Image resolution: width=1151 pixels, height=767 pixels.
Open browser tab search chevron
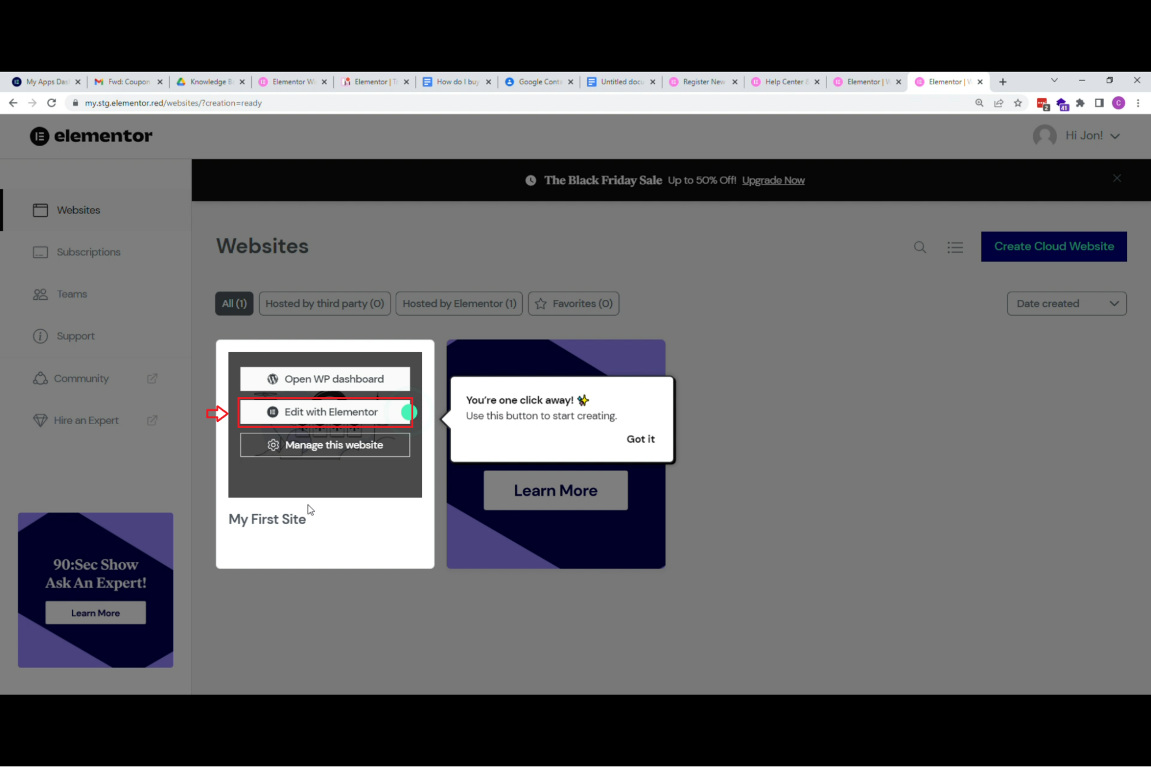pyautogui.click(x=1054, y=81)
